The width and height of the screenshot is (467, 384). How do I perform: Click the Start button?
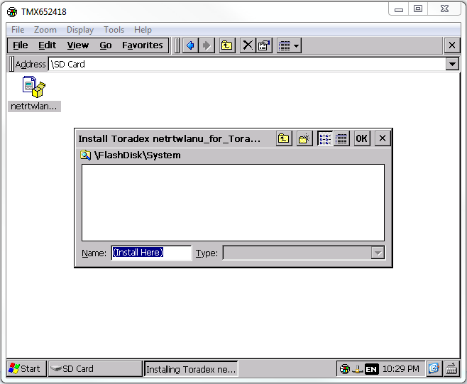[x=26, y=369]
